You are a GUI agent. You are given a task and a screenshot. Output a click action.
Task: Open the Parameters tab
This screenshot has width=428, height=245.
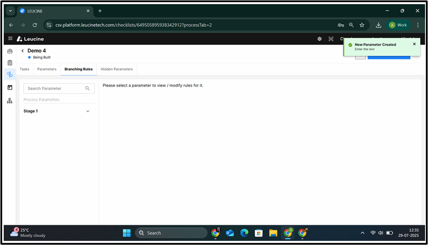(x=47, y=69)
